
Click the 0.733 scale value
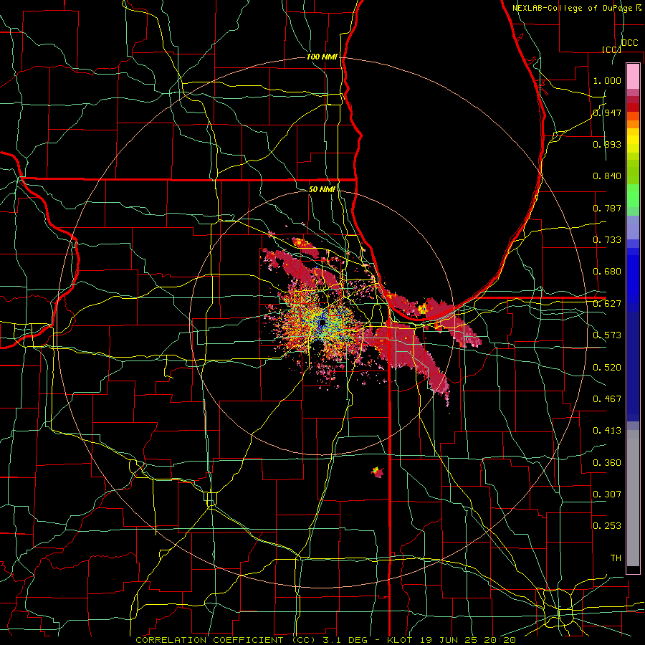pos(607,240)
